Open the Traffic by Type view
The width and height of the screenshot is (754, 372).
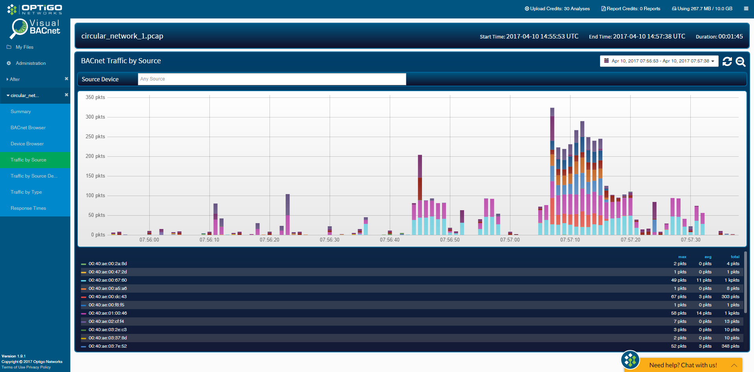pyautogui.click(x=26, y=192)
